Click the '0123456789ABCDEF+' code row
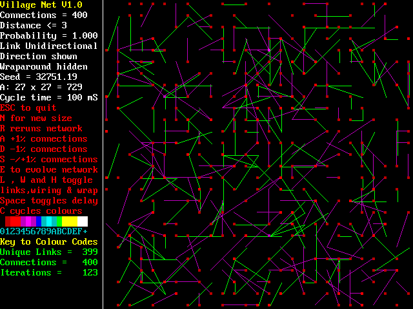The width and height of the screenshot is (413, 309). point(44,231)
